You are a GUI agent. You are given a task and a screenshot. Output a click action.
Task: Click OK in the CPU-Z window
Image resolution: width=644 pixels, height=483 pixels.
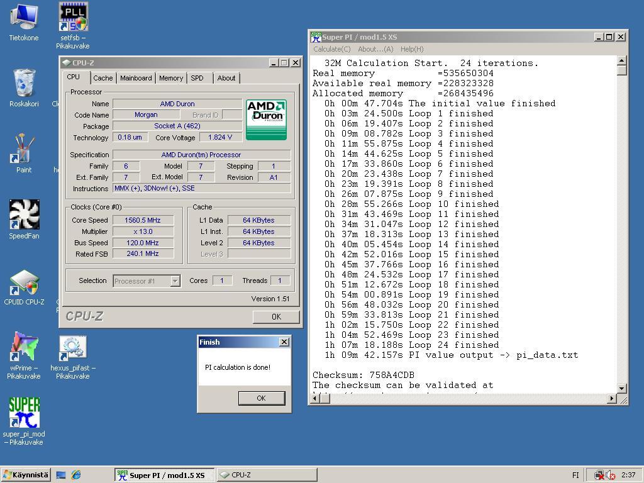(x=276, y=317)
